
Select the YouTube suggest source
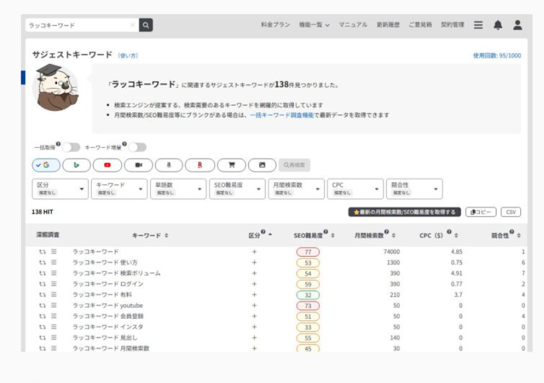coord(108,165)
